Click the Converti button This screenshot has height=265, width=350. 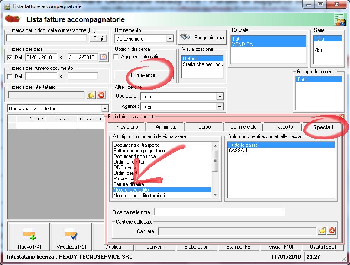tap(155, 247)
